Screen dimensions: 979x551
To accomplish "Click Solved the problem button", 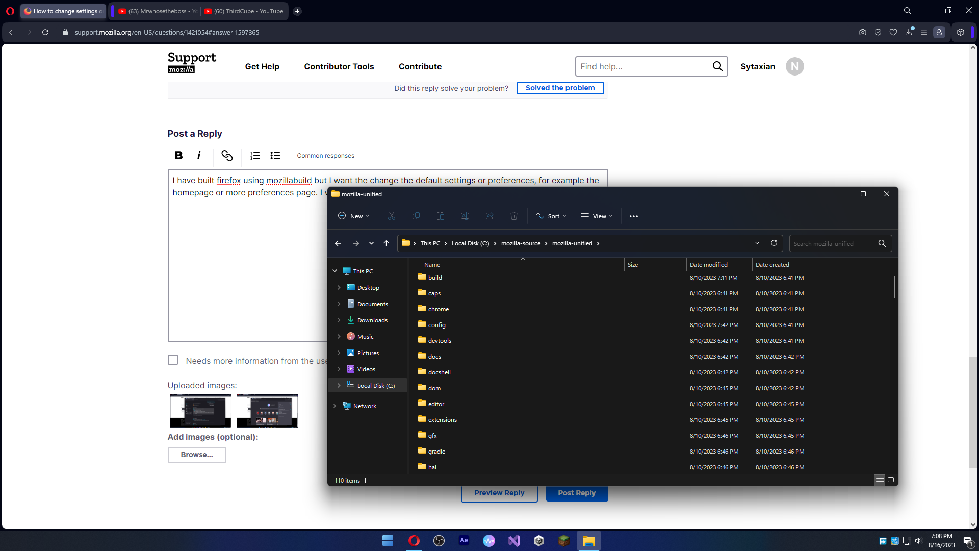I will point(560,88).
